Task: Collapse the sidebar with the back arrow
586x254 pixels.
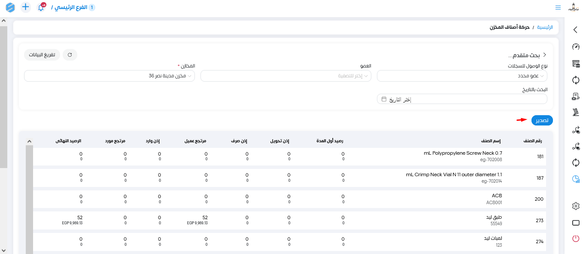Action: pyautogui.click(x=576, y=30)
